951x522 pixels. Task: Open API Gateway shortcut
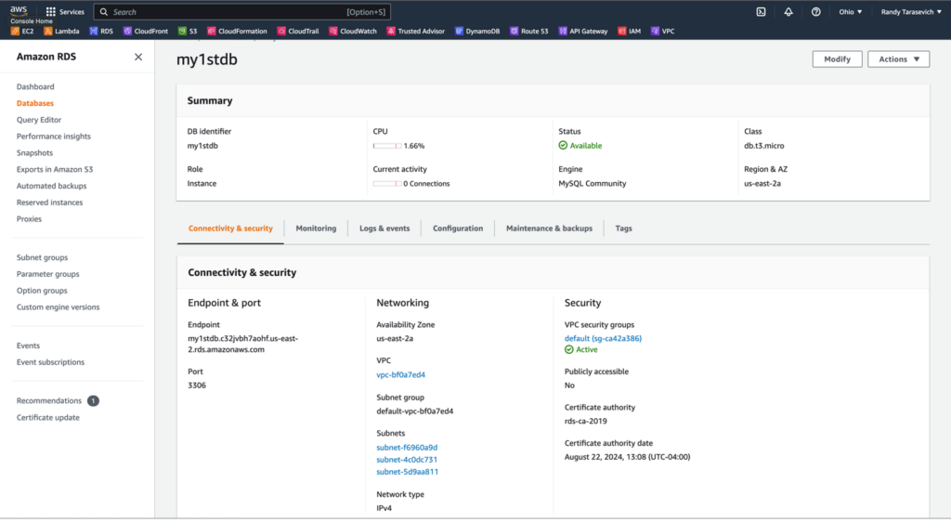583,31
